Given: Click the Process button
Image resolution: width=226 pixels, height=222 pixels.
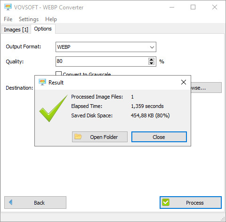Looking at the screenshot, I should pos(191,203).
